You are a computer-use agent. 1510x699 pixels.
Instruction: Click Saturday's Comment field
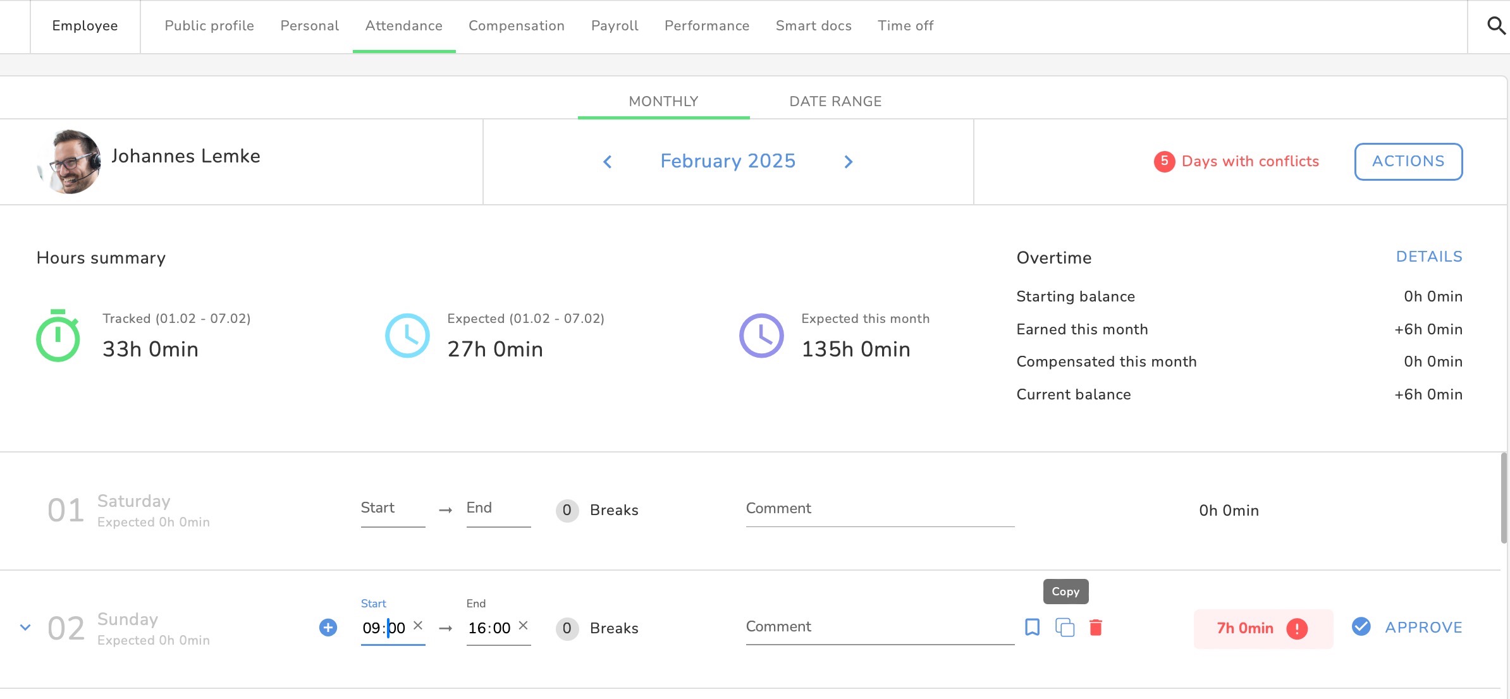880,509
